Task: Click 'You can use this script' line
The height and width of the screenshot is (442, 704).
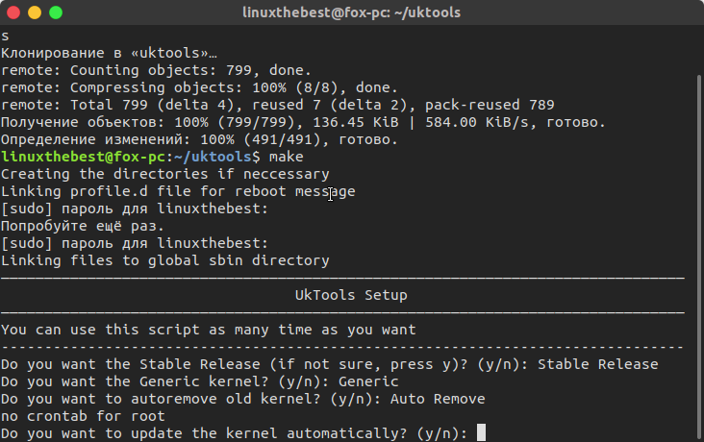Action: coord(209,330)
